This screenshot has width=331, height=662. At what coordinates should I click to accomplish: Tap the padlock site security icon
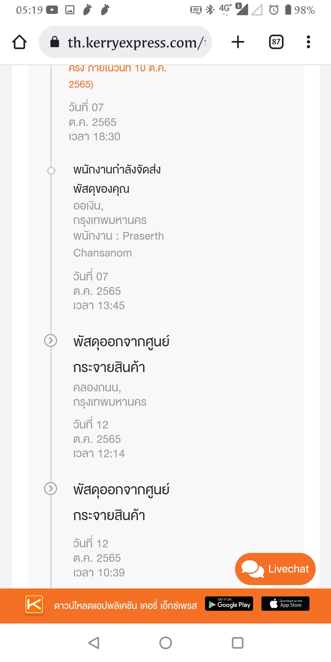point(55,42)
